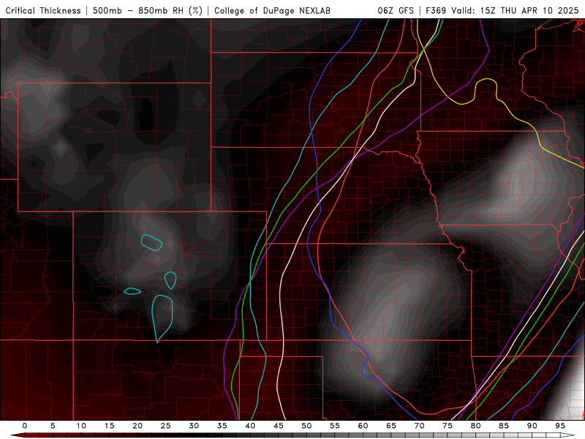Click the 50 value on the color scale
Screen dimensions: 585x439
coord(306,426)
